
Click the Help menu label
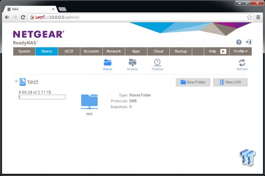(x=212, y=51)
